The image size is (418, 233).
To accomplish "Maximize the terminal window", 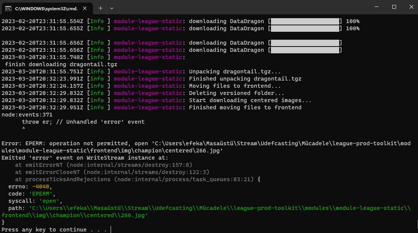I will (393, 7).
